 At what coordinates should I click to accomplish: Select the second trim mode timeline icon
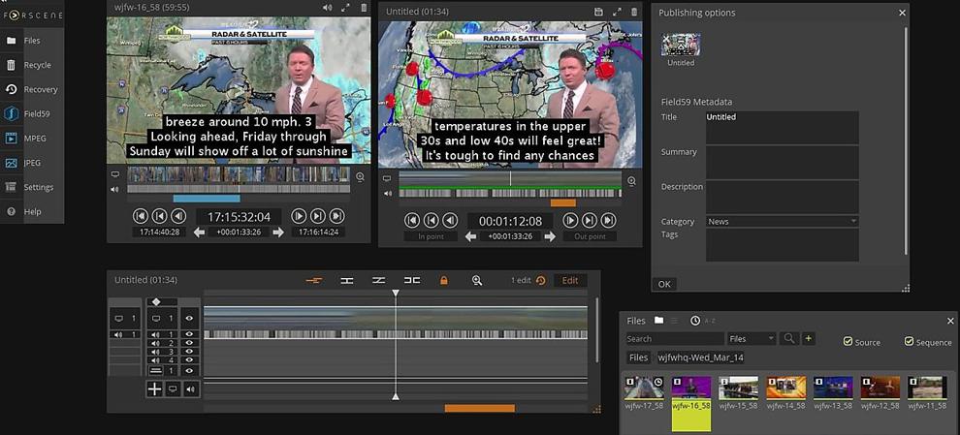click(347, 280)
